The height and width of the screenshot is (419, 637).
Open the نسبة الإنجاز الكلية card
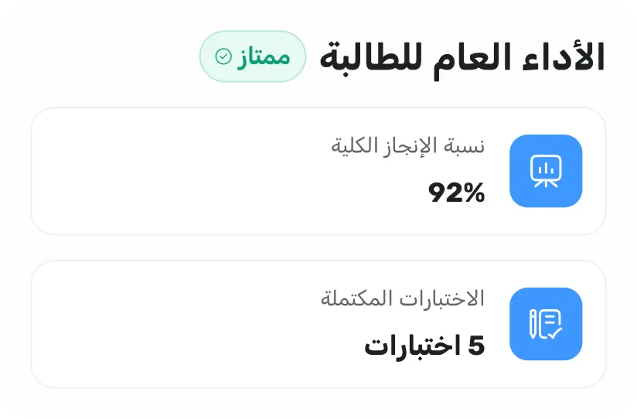[x=232, y=171]
